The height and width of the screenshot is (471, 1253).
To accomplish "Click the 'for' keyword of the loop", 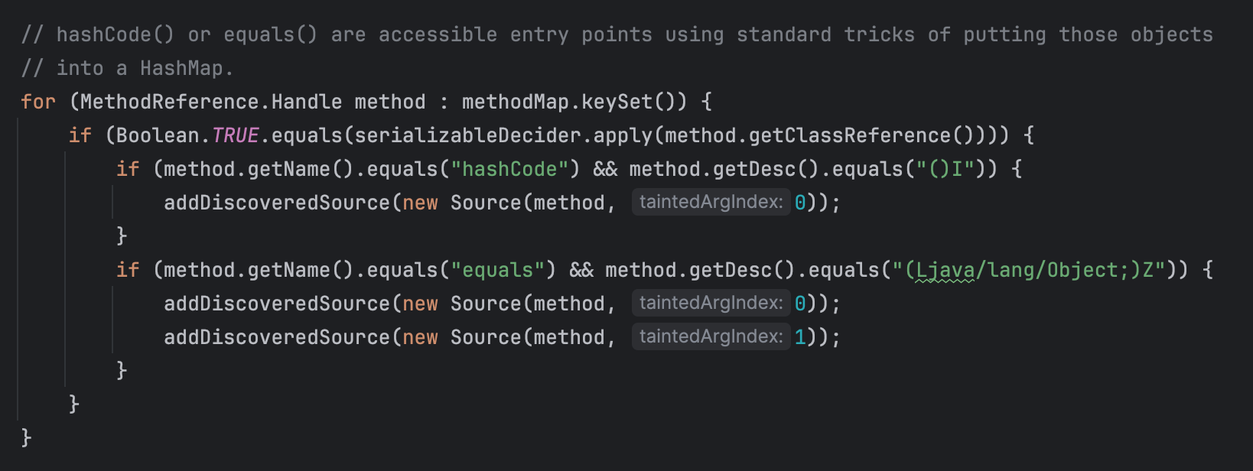I will [x=38, y=102].
